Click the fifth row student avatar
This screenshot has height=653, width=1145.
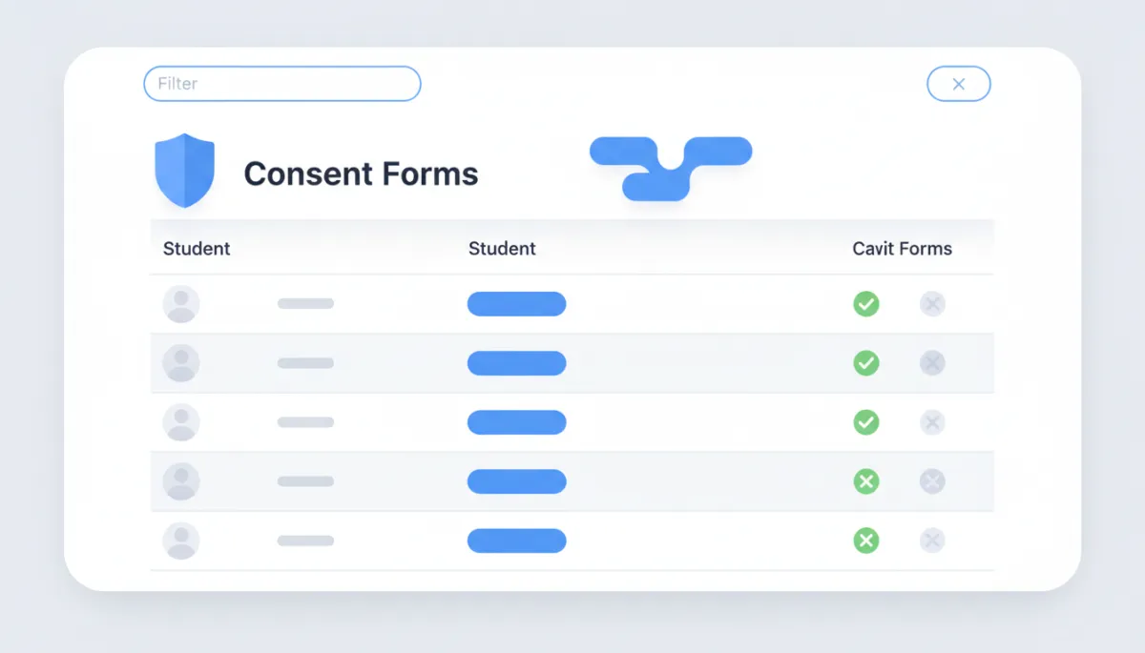[x=181, y=541]
